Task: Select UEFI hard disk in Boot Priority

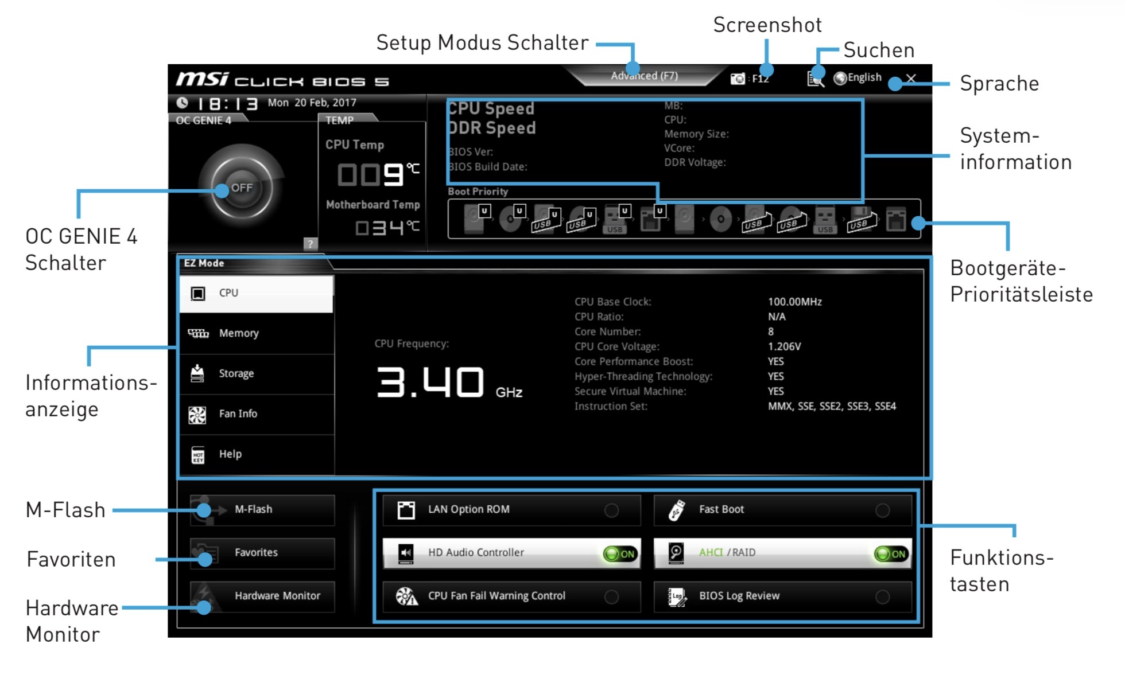Action: [x=477, y=219]
